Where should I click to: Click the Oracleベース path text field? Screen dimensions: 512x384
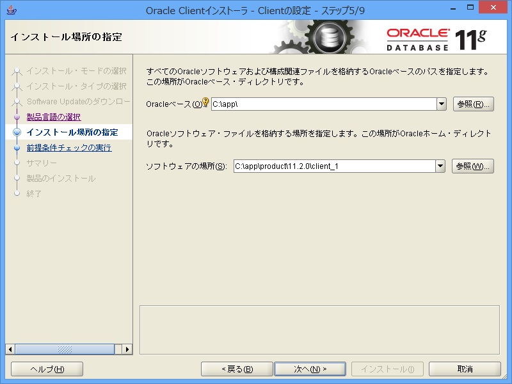point(323,104)
